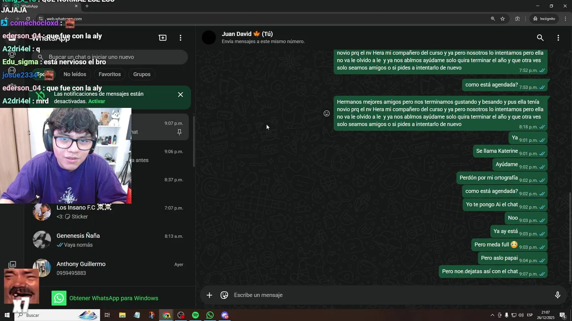Switch to Chrome in the taskbar
The height and width of the screenshot is (321, 572).
[166, 315]
